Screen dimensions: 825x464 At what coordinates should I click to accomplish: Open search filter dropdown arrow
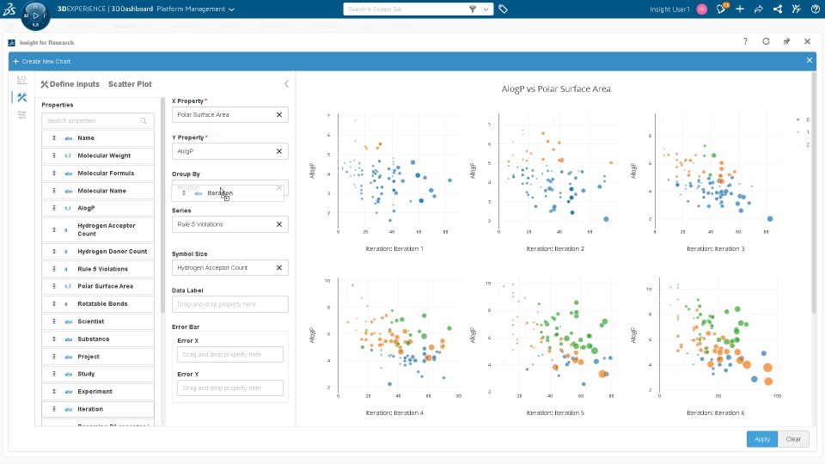(x=485, y=9)
